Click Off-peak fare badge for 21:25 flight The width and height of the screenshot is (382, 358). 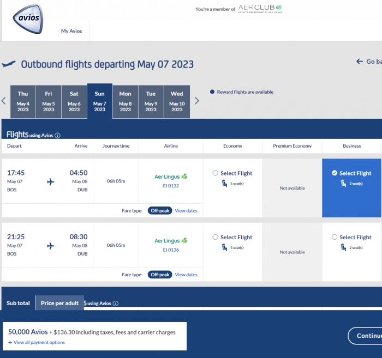pos(160,275)
